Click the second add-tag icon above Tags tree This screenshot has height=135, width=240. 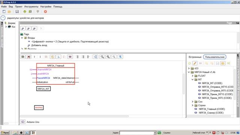(28, 28)
